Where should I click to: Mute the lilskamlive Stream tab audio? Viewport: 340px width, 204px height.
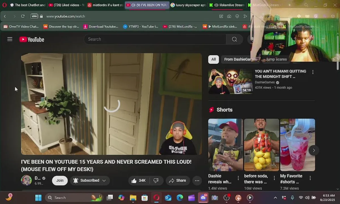pos(216,5)
